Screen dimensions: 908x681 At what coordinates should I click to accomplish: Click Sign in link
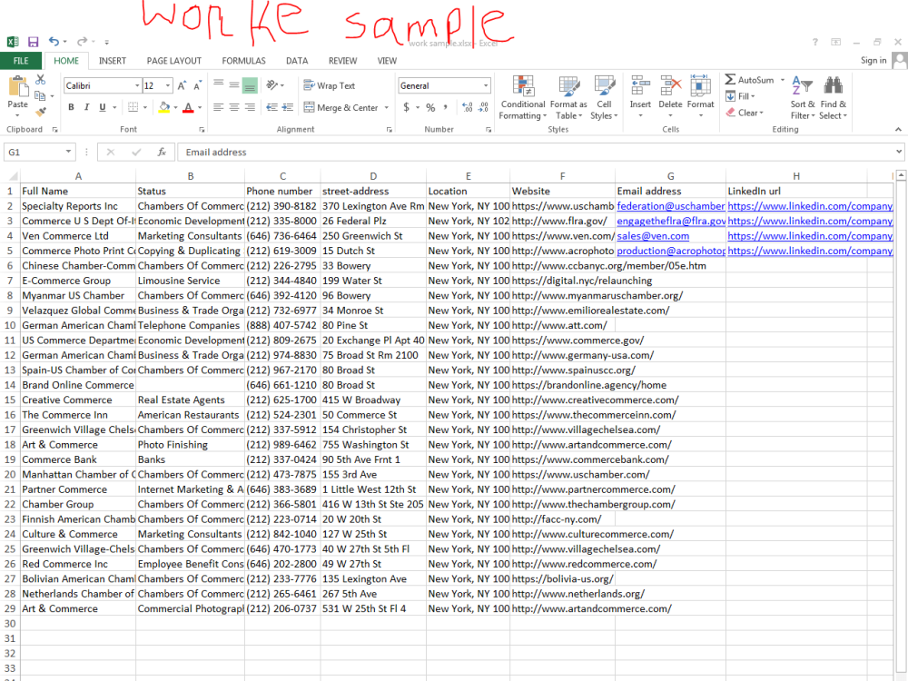tap(873, 60)
